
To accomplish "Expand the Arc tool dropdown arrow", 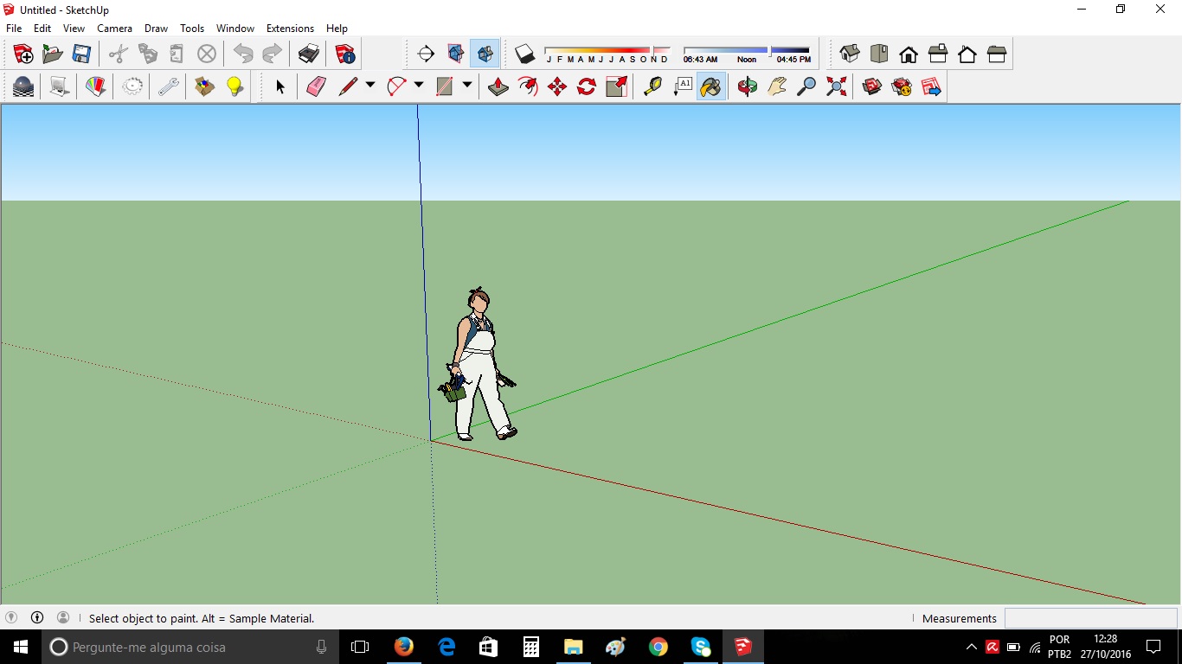I will tap(419, 86).
